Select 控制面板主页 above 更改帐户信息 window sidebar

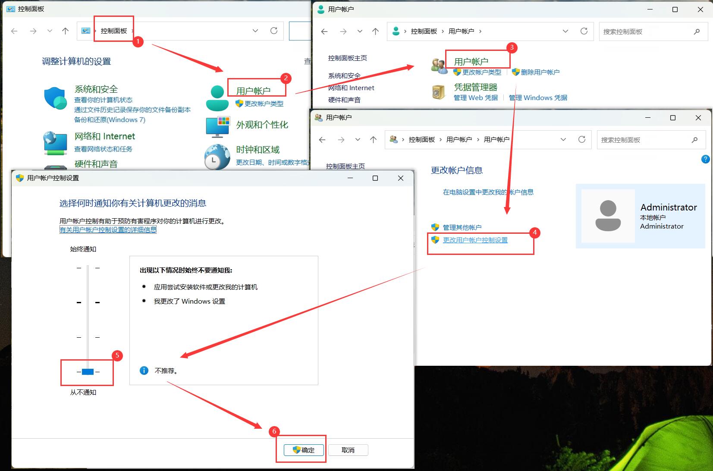click(345, 166)
